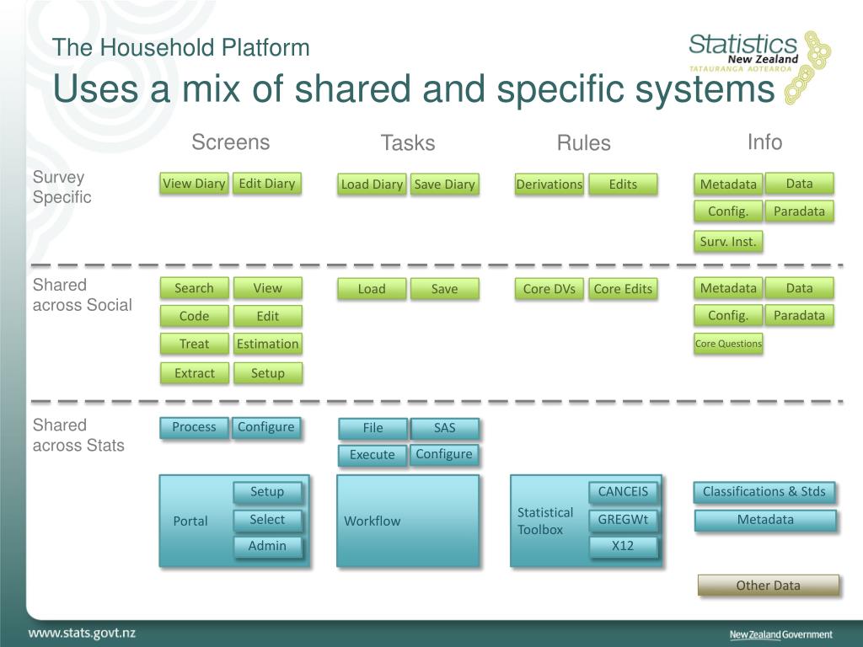Click the Portal label in the large panel
This screenshot has width=863, height=647.
pyautogui.click(x=190, y=521)
